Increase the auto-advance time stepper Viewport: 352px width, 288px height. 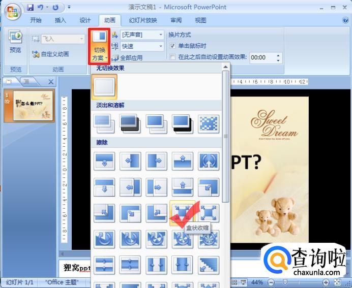pos(278,55)
